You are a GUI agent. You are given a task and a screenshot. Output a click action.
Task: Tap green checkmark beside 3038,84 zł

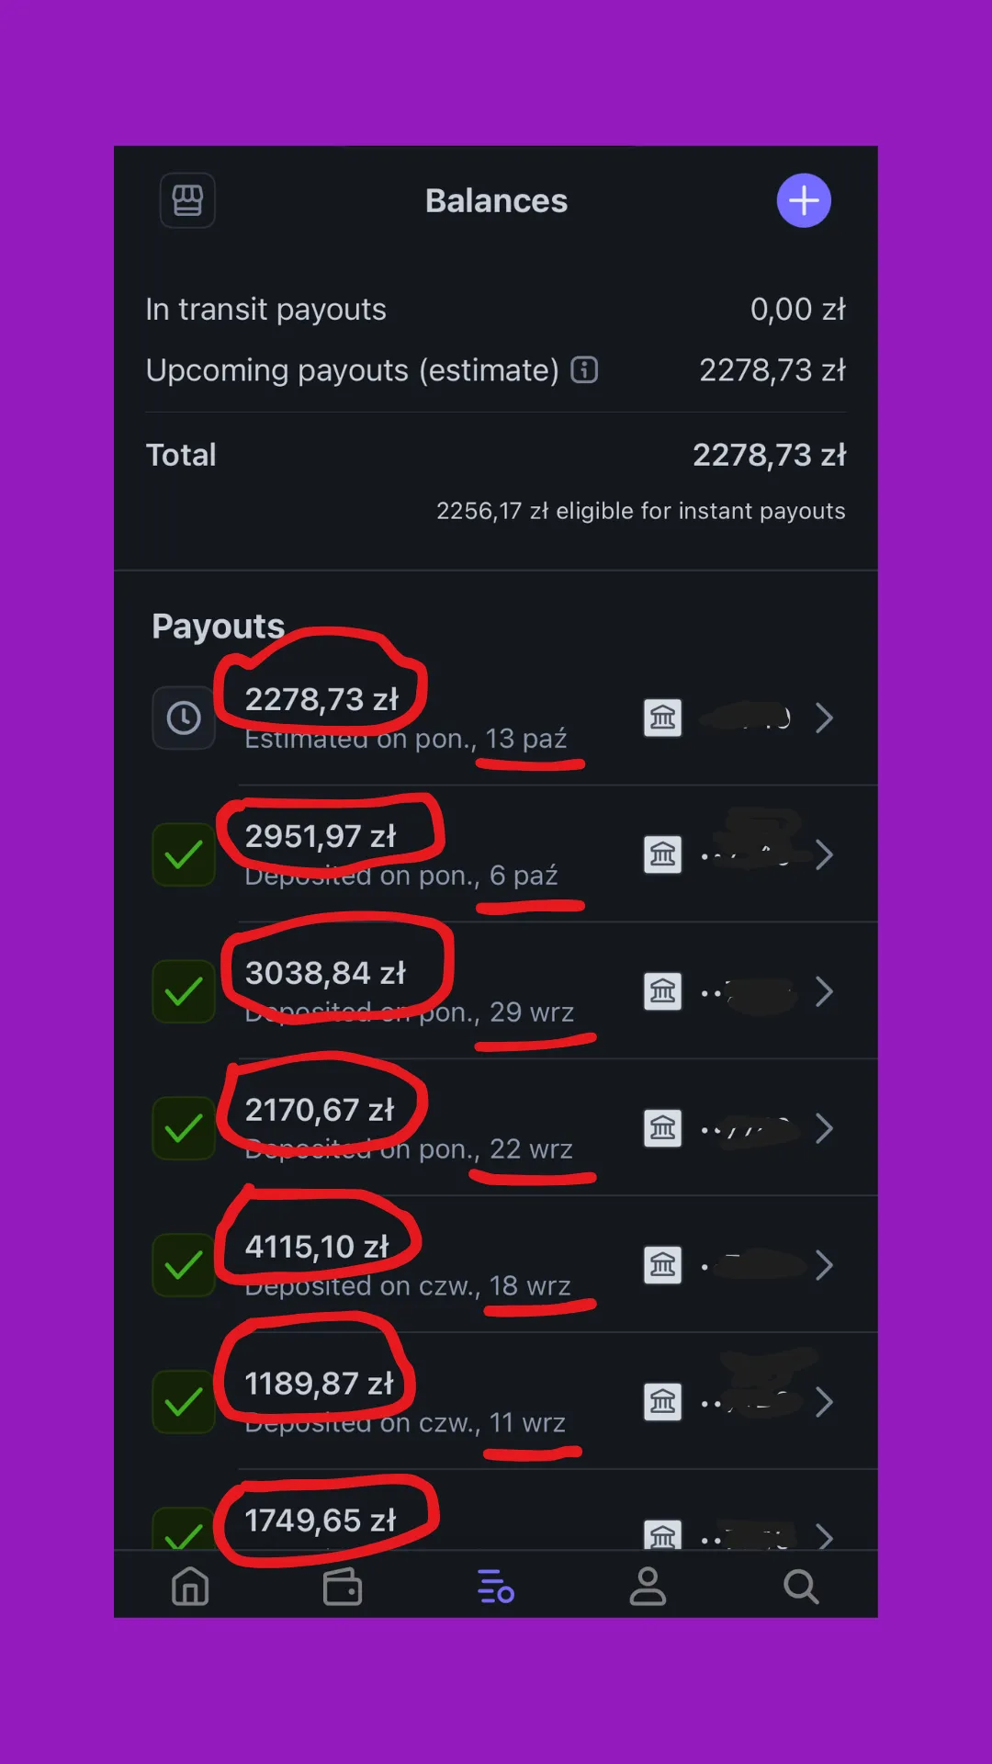(184, 991)
